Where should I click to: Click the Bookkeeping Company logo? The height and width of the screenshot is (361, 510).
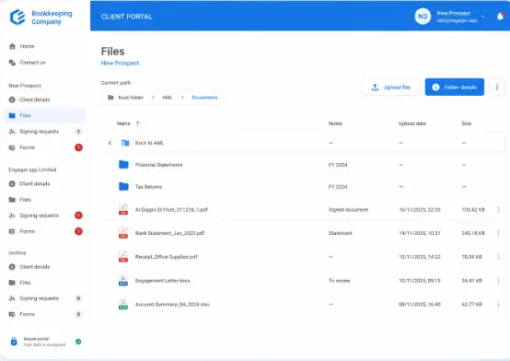pos(41,17)
